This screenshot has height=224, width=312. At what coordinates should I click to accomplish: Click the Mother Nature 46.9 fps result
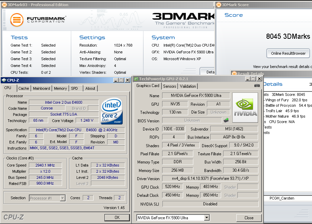pos(285,116)
